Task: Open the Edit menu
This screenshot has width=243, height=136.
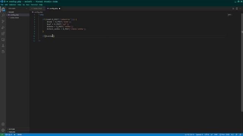Action: coord(6,5)
